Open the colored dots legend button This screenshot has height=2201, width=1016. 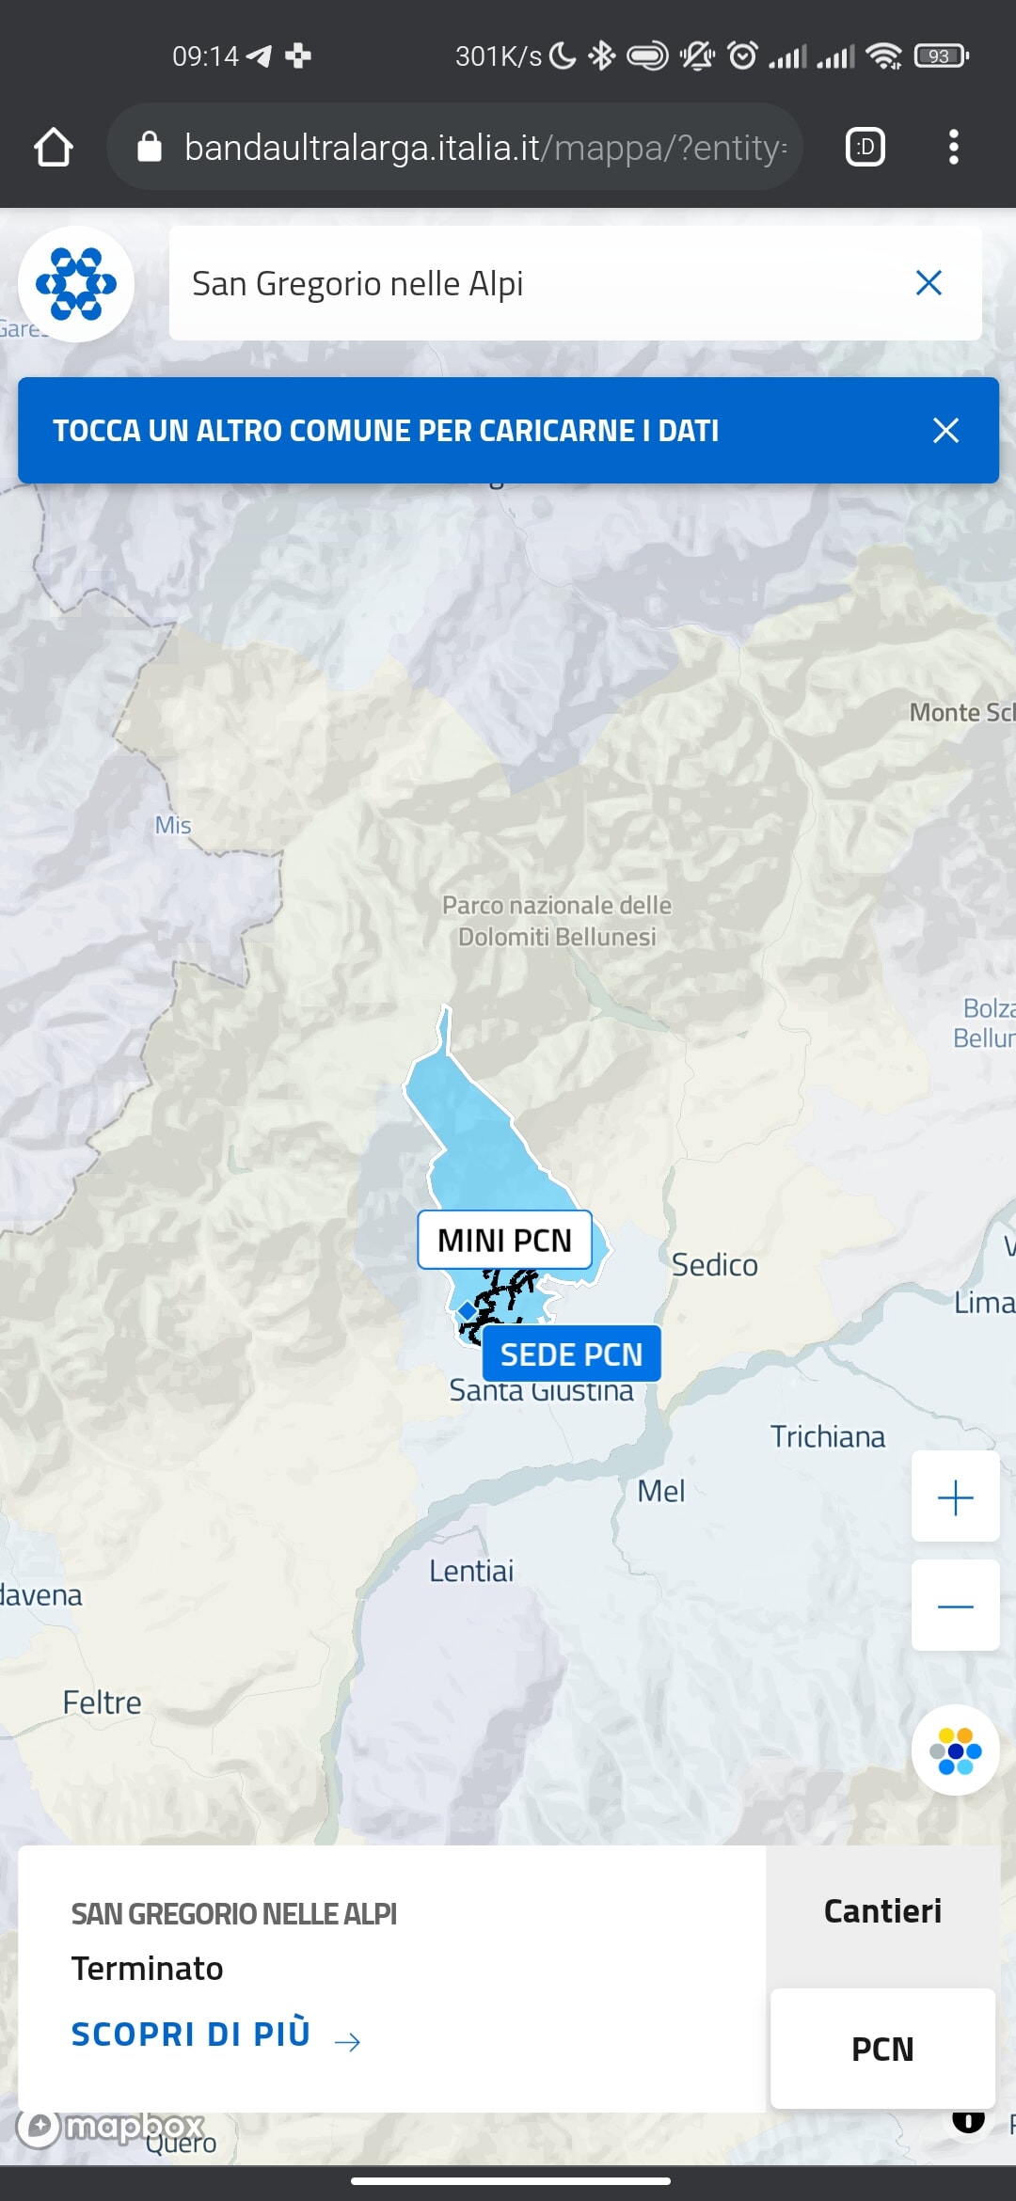coord(955,1750)
